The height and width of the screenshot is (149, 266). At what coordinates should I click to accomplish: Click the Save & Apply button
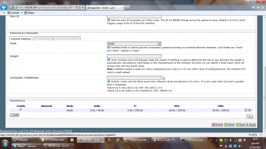tap(246, 125)
